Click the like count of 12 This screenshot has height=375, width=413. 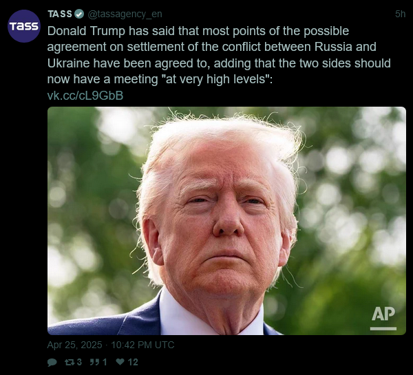point(133,363)
